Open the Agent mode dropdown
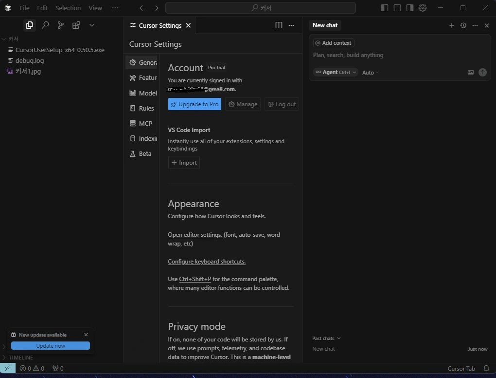 pos(336,72)
